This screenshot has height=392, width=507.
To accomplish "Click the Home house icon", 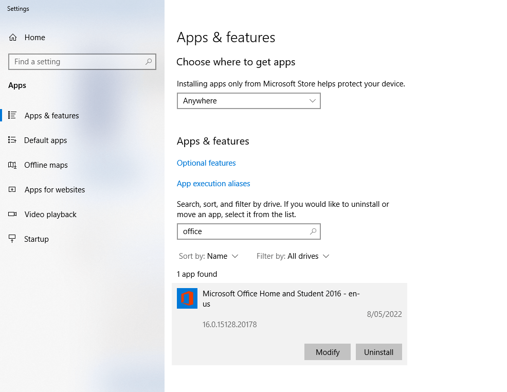I will [x=13, y=38].
